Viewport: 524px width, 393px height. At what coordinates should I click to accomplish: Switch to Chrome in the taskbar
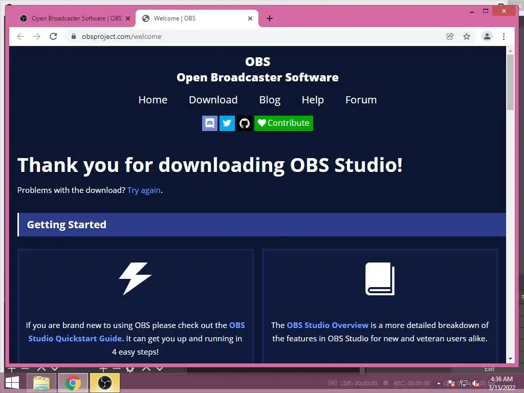pos(73,383)
